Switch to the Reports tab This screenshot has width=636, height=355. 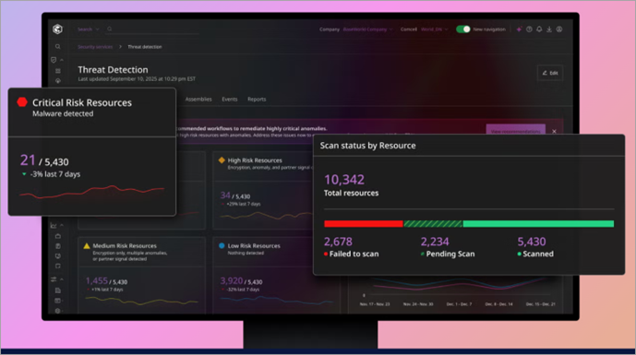[x=257, y=100]
